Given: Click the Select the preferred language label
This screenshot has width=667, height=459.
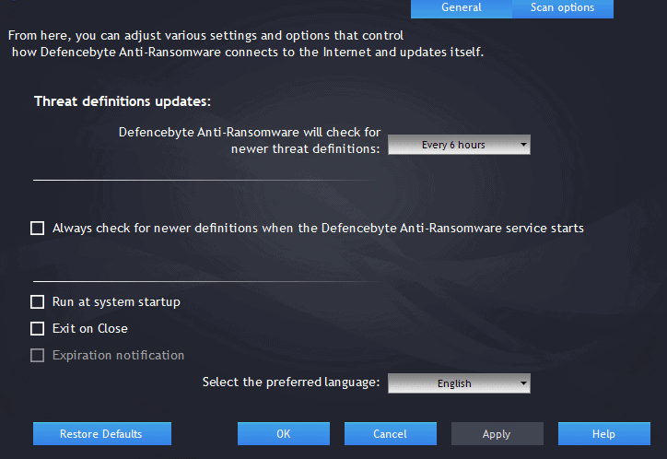Looking at the screenshot, I should pos(291,382).
